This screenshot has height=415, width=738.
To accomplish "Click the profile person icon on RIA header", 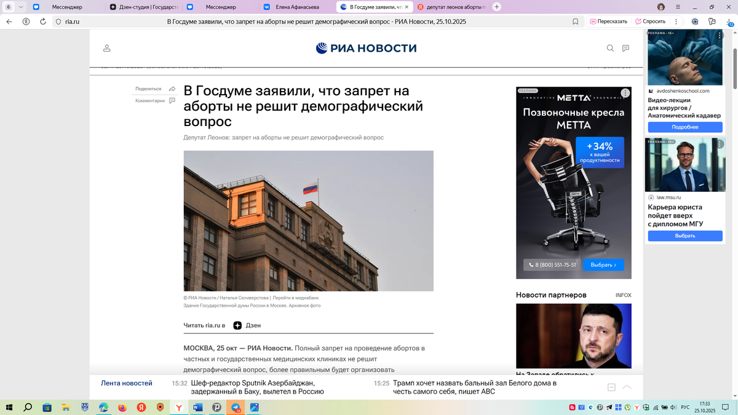I will click(106, 48).
